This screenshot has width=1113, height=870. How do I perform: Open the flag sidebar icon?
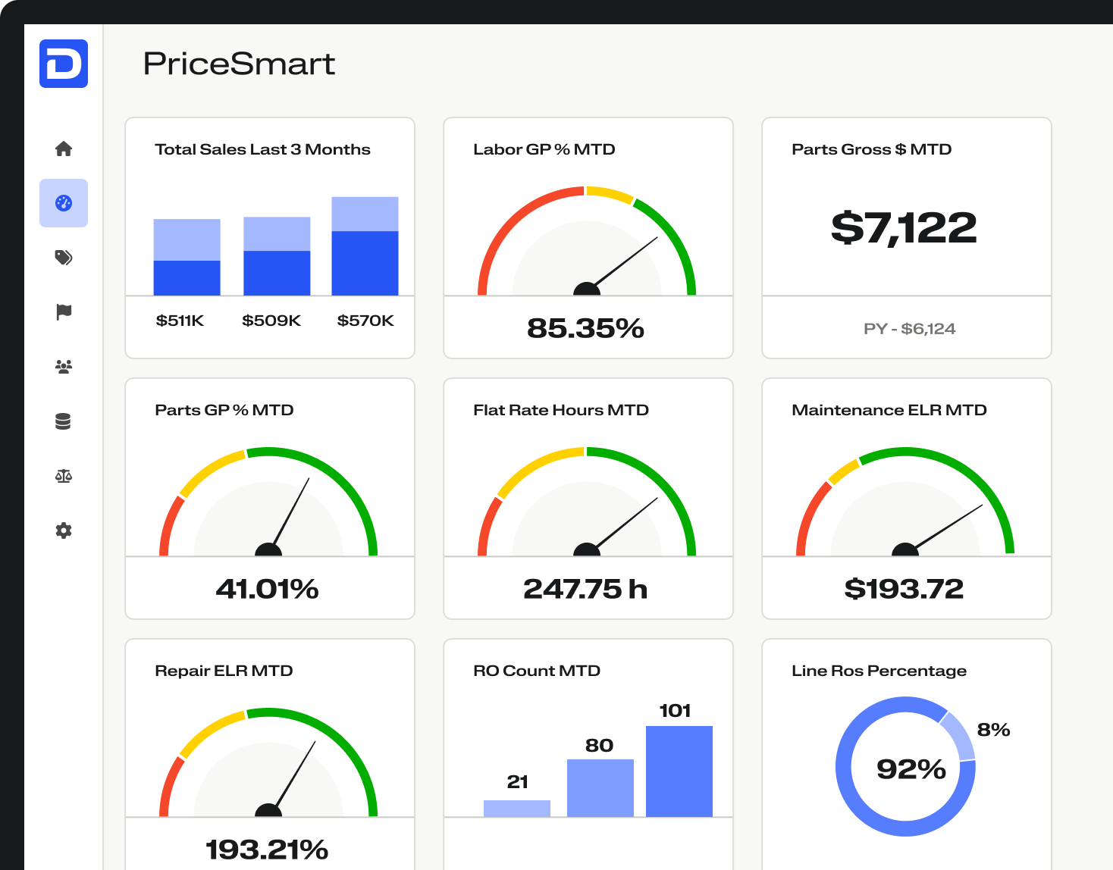pyautogui.click(x=64, y=312)
